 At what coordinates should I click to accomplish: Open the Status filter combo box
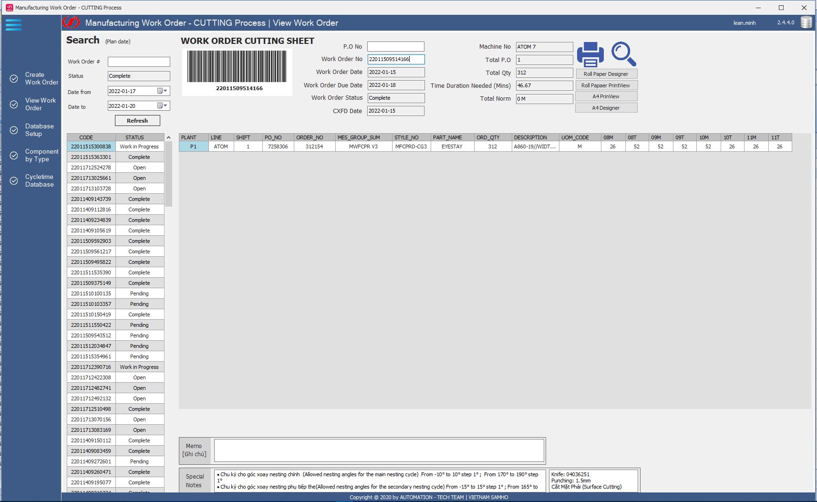139,76
